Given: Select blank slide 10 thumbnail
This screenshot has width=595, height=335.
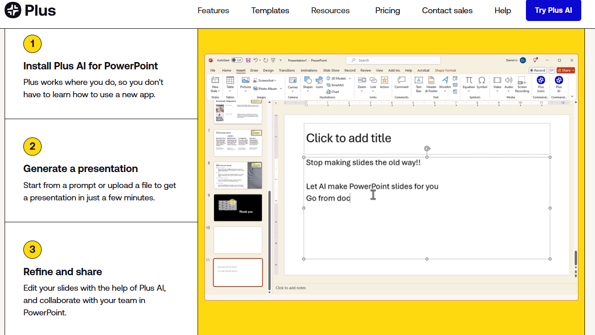Looking at the screenshot, I should coord(238,240).
